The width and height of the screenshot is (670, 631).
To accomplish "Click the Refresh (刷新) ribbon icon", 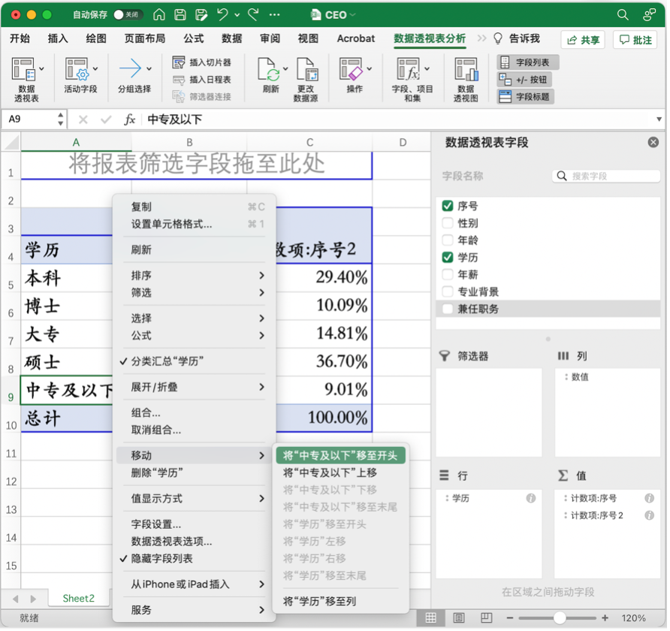I will (270, 72).
